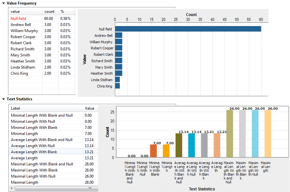Collapse the Value Frequency section
This screenshot has height=192, width=290.
[x=3, y=3]
